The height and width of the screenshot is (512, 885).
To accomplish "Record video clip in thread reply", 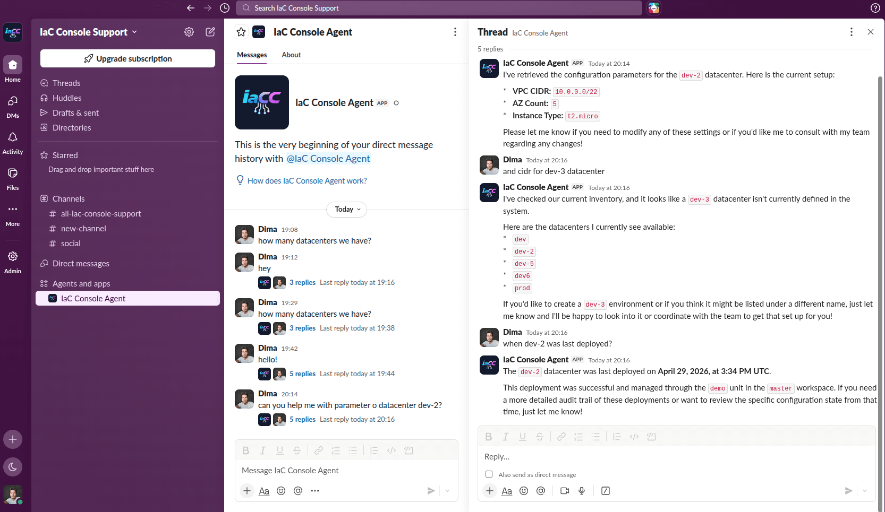I will [565, 491].
